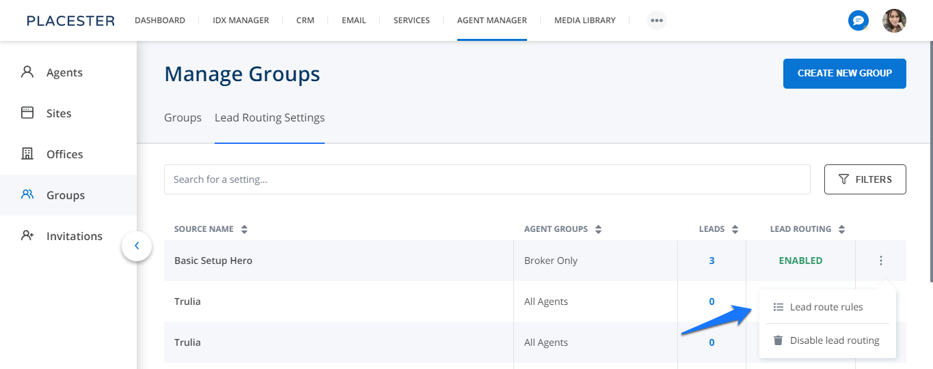The image size is (933, 369).
Task: Choose Disable lead routing from menu
Action: click(834, 340)
